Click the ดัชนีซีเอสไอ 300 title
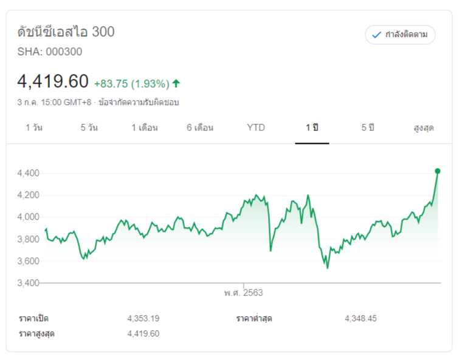 coord(66,32)
